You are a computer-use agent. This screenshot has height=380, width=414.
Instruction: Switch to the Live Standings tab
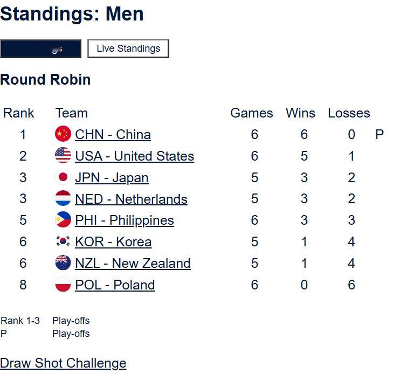[x=128, y=49]
